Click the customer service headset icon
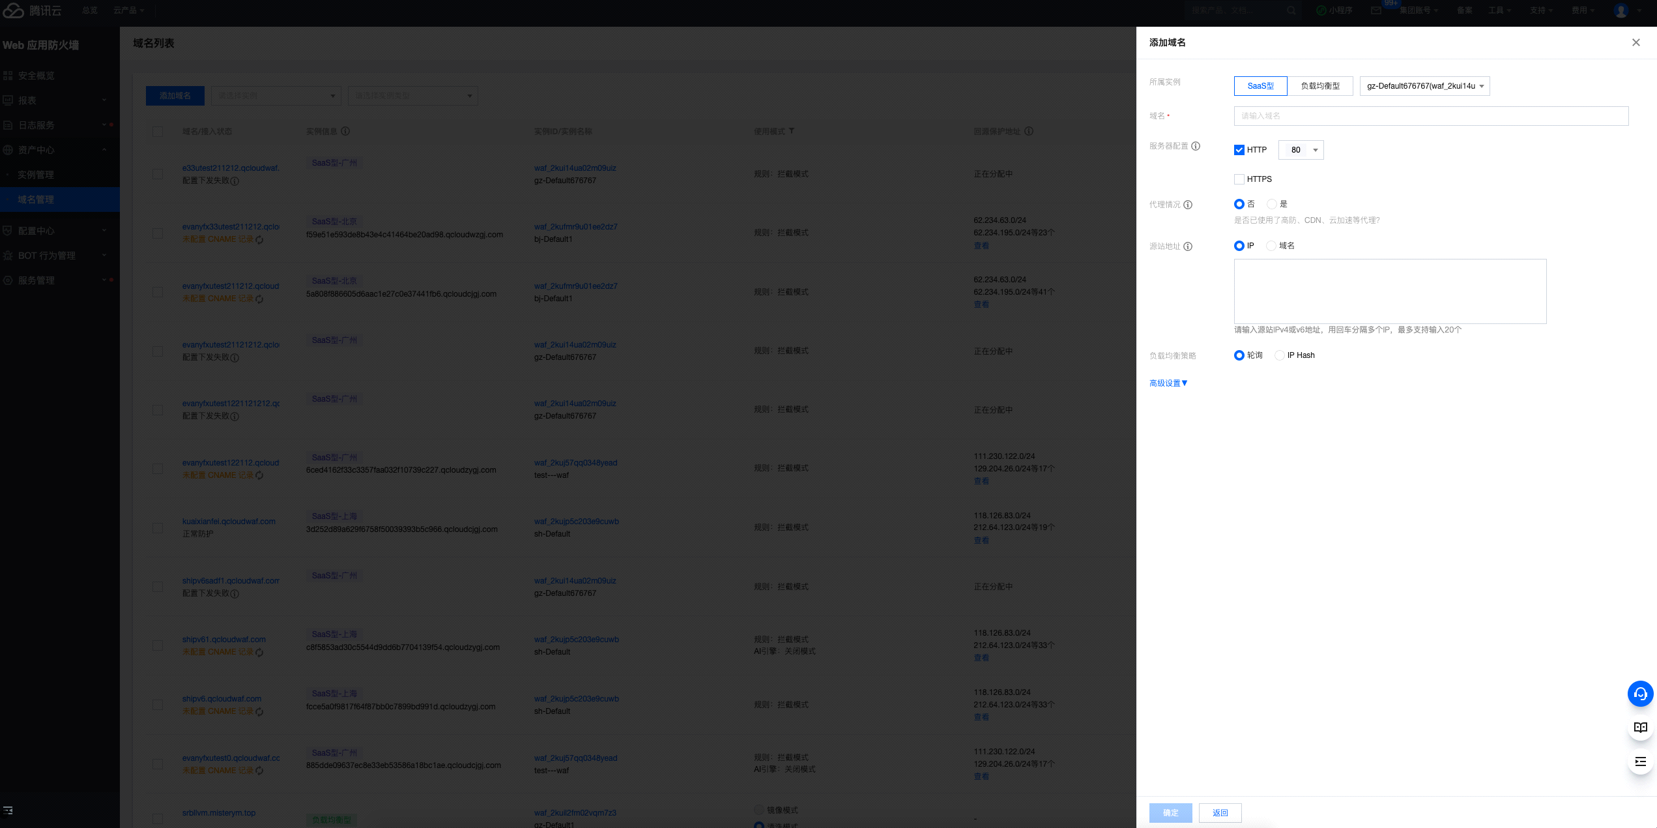 1640,694
